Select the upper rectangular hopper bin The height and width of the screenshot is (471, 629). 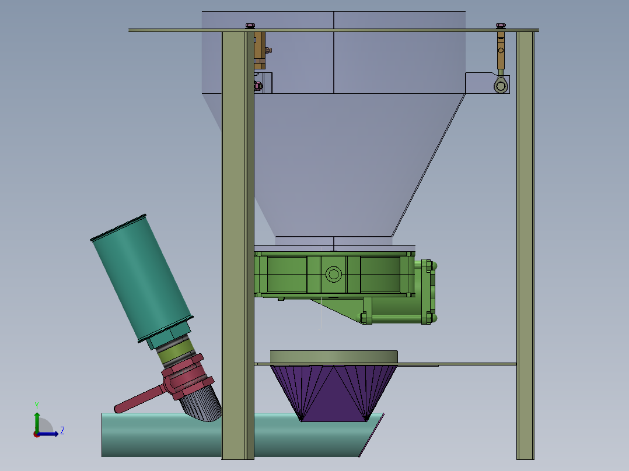[334, 52]
